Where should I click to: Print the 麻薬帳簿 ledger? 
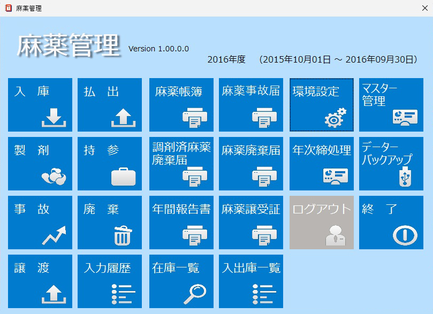click(181, 105)
